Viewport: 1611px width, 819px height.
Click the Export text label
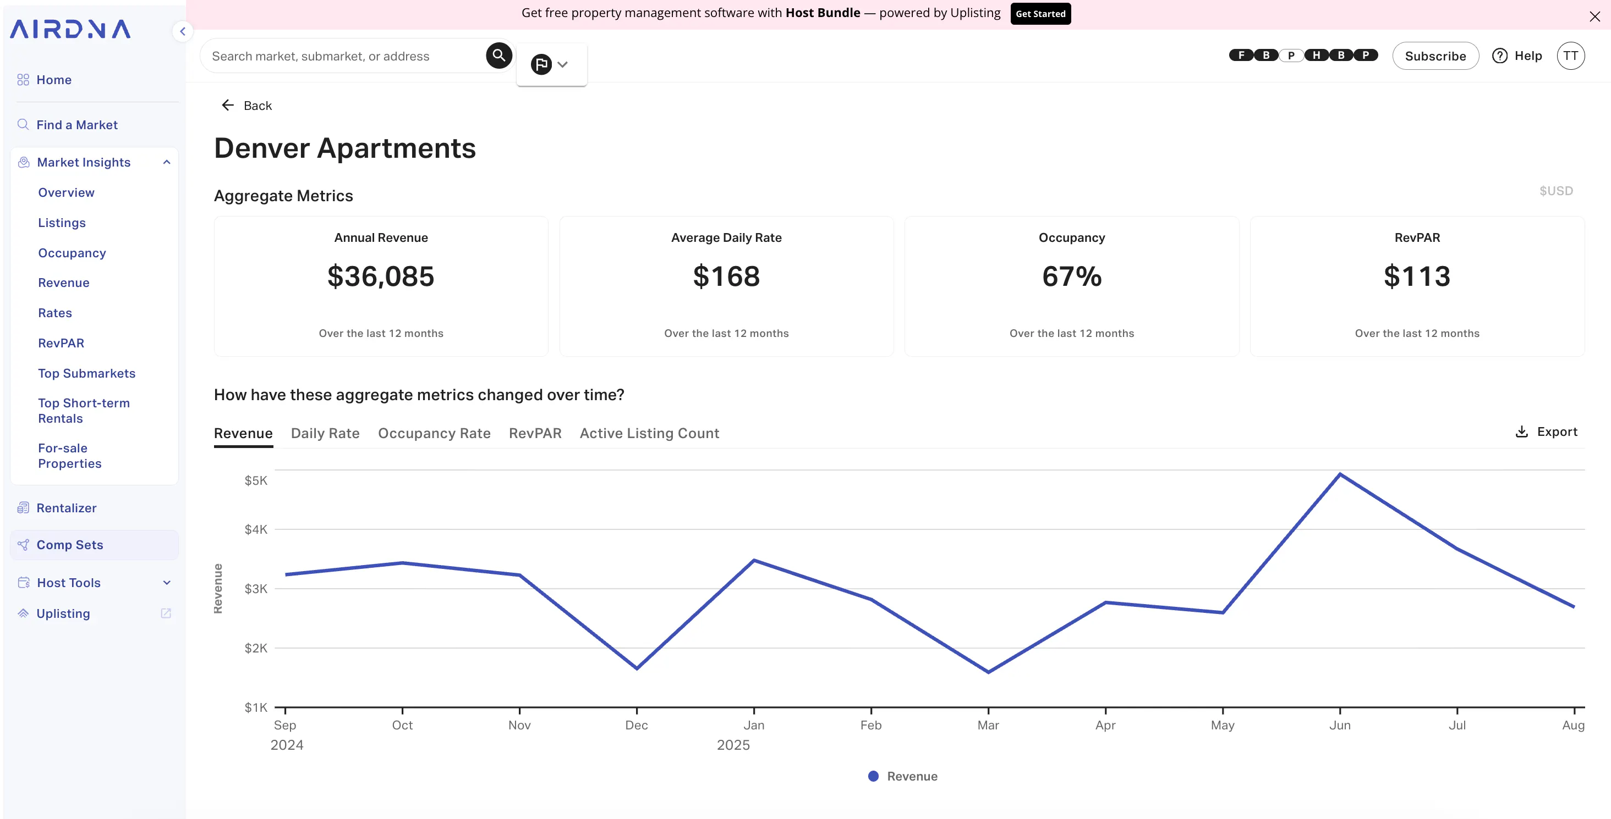click(x=1557, y=431)
